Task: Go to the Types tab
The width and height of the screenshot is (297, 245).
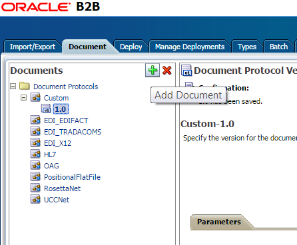Action: [x=247, y=47]
